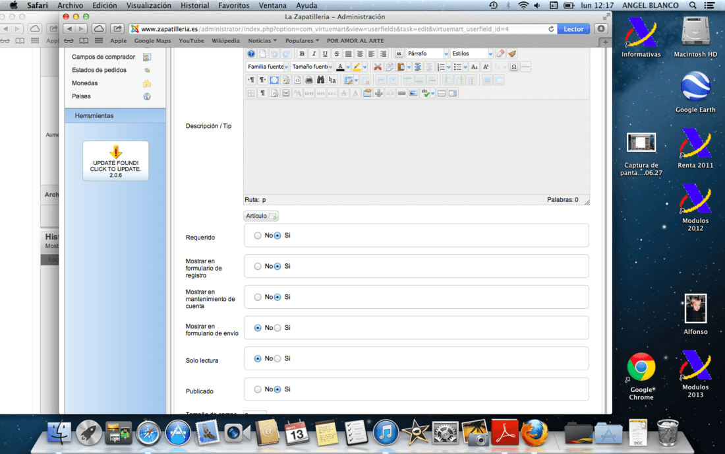Viewport: 725px width, 454px height.
Task: Open Firefox from the Dock
Action: point(534,433)
